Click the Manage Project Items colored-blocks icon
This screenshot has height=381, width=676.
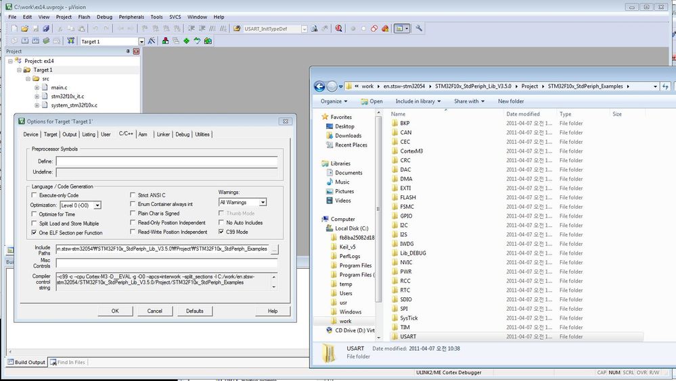(x=165, y=41)
